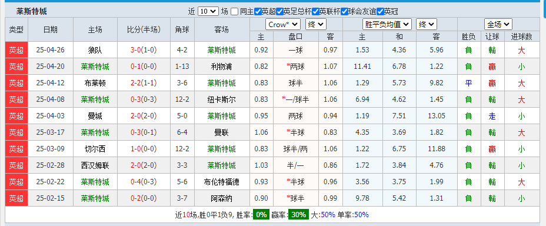Viewport: 546px width, 226px height.
Task: Uncheck the 英足总杯 checkbox
Action: click(279, 12)
